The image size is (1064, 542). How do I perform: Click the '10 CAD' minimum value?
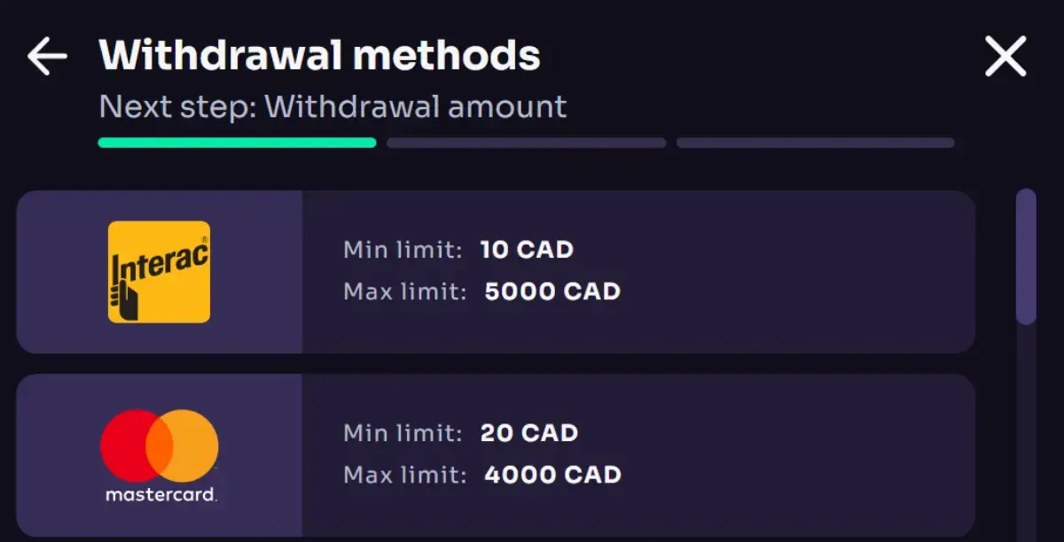click(527, 250)
